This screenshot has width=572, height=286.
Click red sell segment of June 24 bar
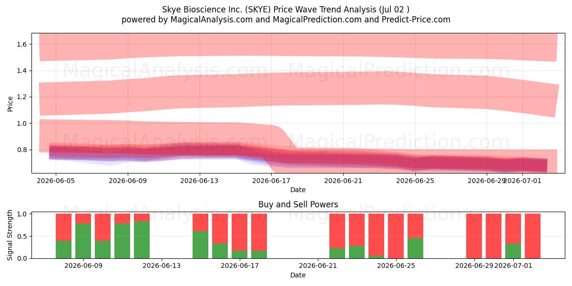point(377,235)
